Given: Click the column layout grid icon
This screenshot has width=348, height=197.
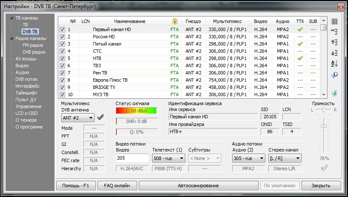Looking at the screenshot, I should click(334, 21).
